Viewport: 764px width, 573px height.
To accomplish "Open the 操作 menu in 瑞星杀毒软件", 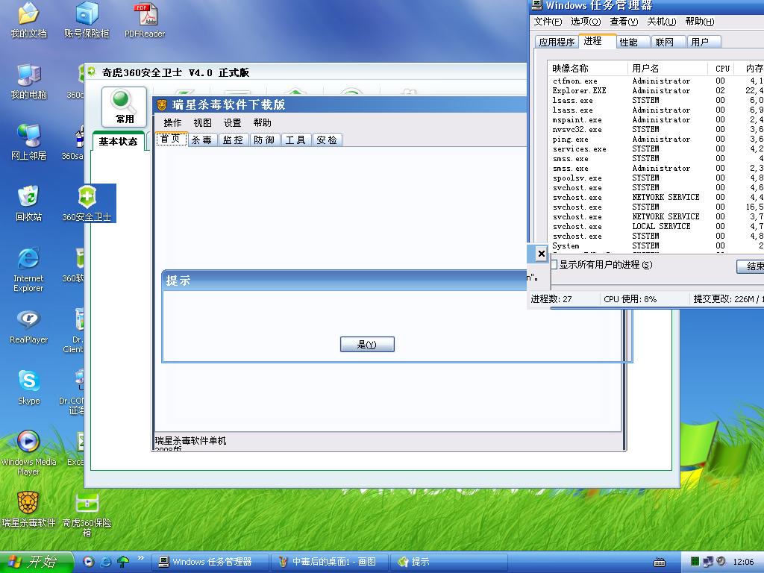I will coord(172,123).
